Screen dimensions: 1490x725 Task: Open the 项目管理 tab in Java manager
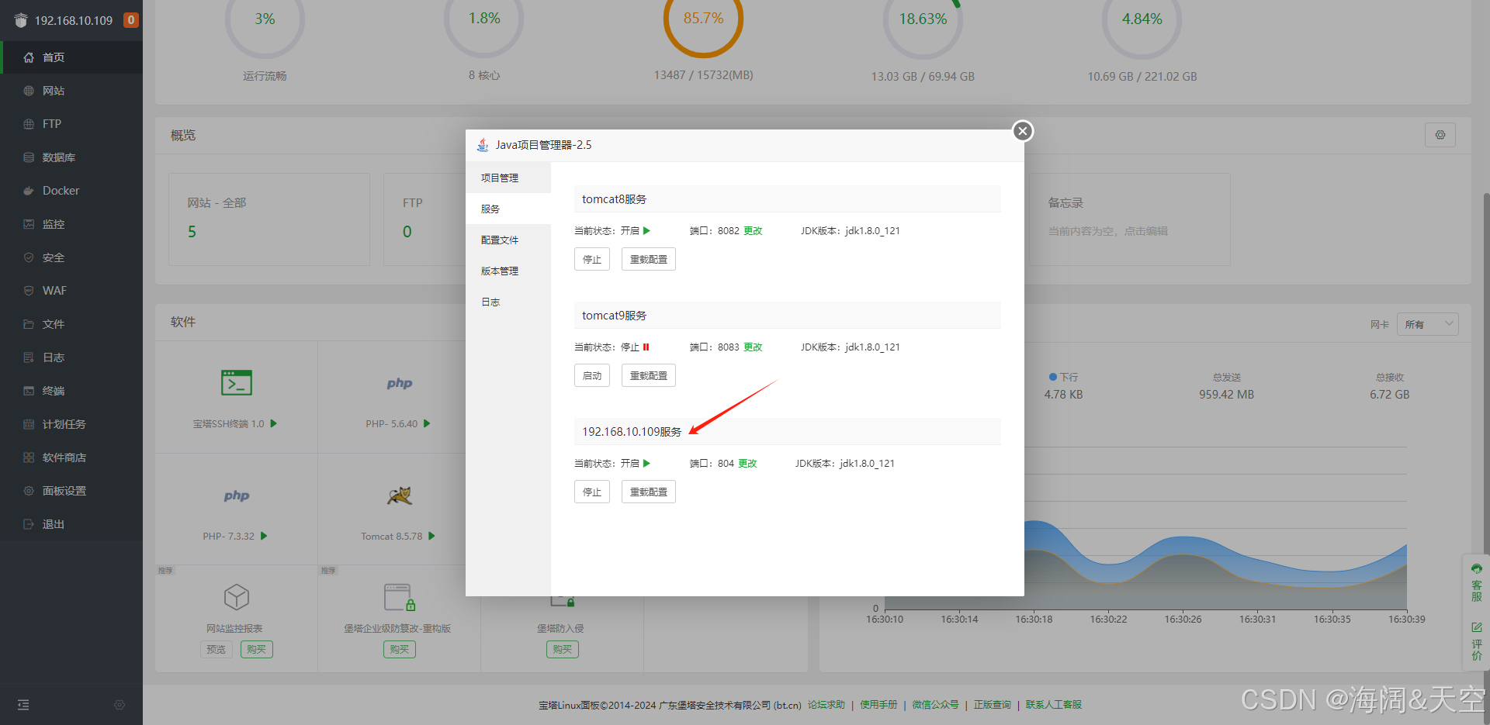coord(499,177)
